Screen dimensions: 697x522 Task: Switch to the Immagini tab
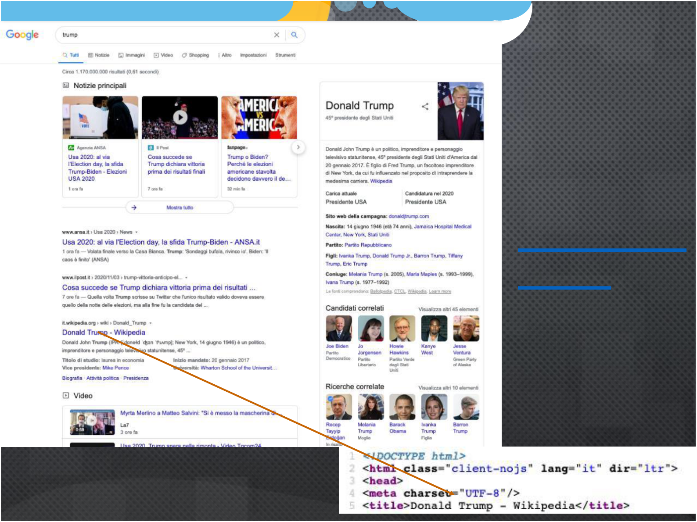coord(132,55)
